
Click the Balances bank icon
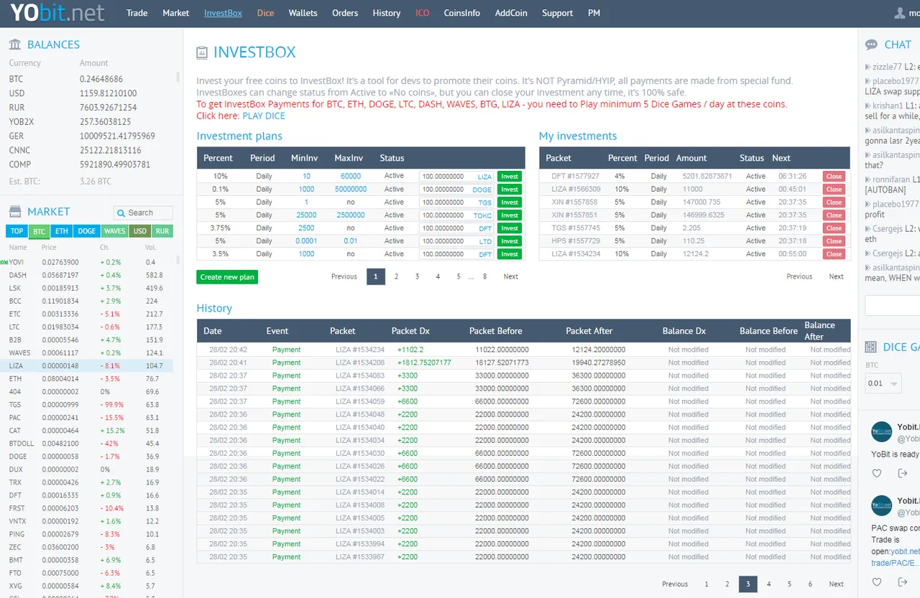(x=15, y=45)
